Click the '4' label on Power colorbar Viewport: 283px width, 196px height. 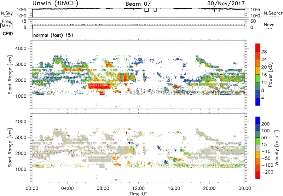click(263, 98)
